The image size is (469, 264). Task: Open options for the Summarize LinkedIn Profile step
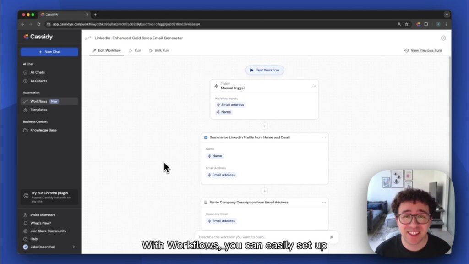pos(324,137)
